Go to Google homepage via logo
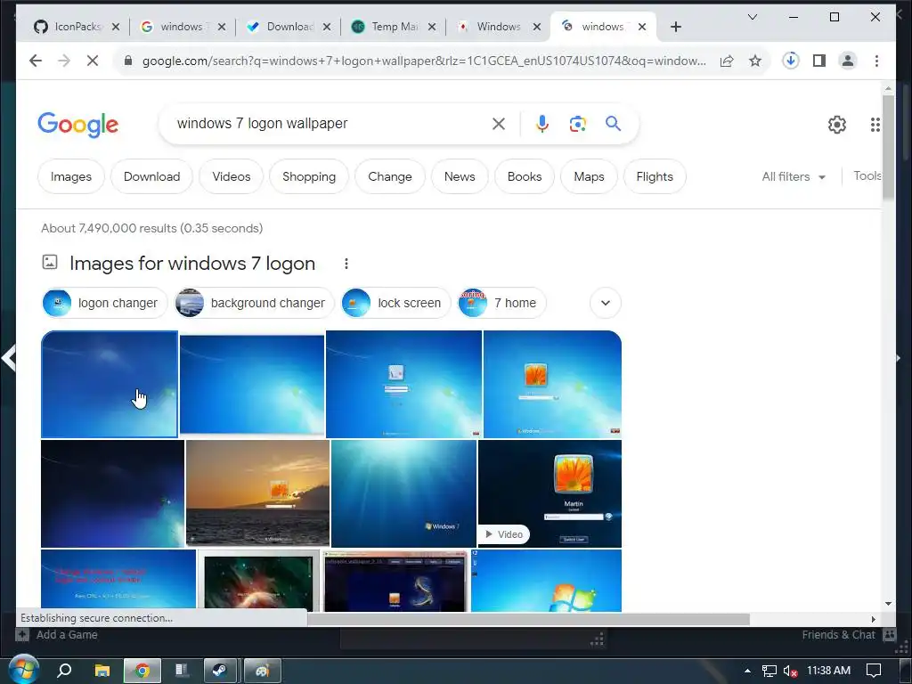Image resolution: width=912 pixels, height=684 pixels. click(78, 125)
